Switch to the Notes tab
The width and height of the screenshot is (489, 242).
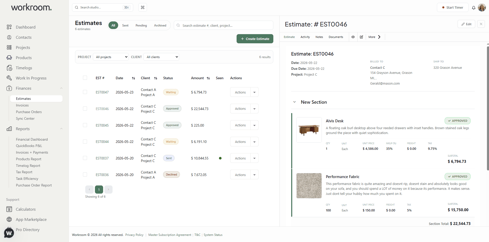319,37
